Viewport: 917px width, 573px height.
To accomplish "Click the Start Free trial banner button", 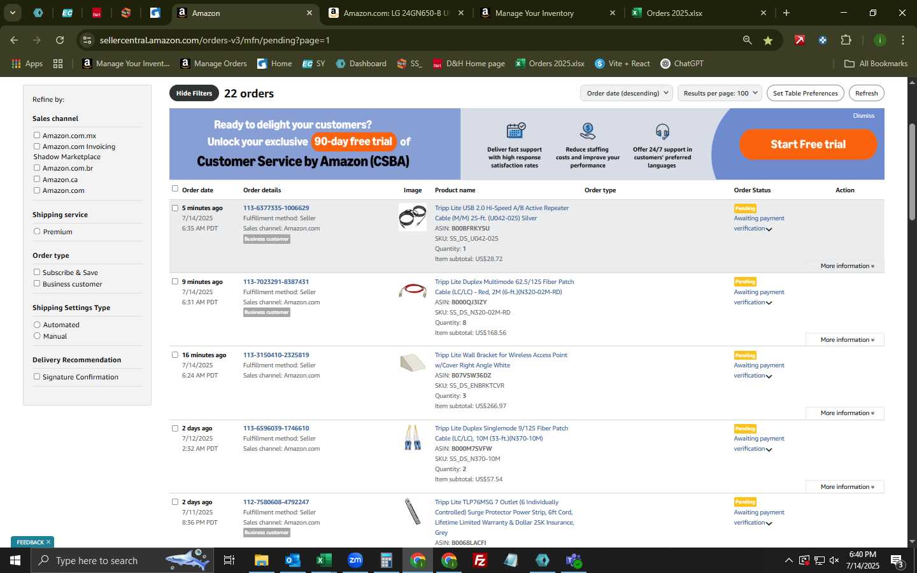I will [x=807, y=145].
